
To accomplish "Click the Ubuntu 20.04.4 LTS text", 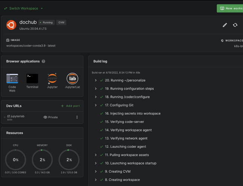I will point(33,29).
